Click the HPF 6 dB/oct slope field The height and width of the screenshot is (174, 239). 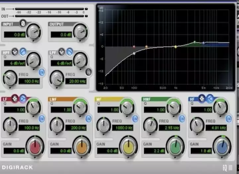tap(15, 63)
